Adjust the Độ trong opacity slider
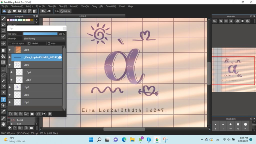This screenshot has height=144, width=256. [x=40, y=34]
